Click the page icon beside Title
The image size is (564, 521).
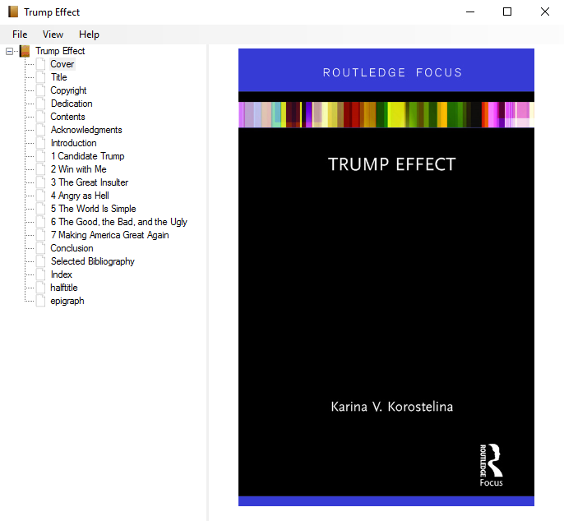[40, 77]
